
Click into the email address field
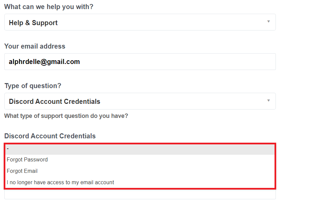140,62
